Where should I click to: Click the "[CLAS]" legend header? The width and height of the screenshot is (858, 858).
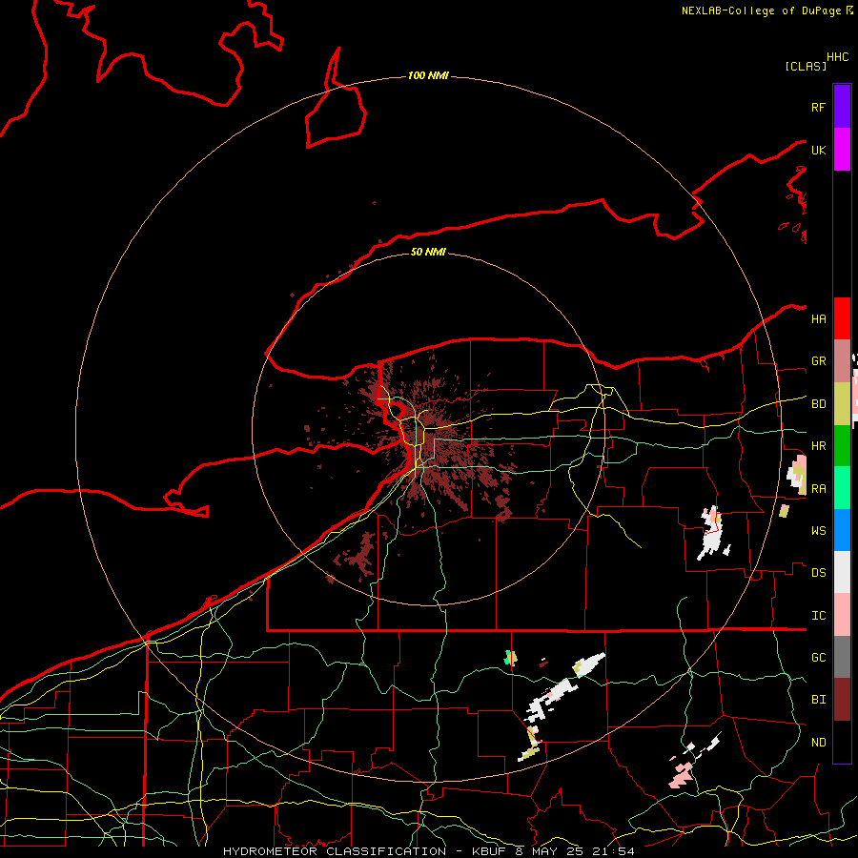pyautogui.click(x=806, y=66)
